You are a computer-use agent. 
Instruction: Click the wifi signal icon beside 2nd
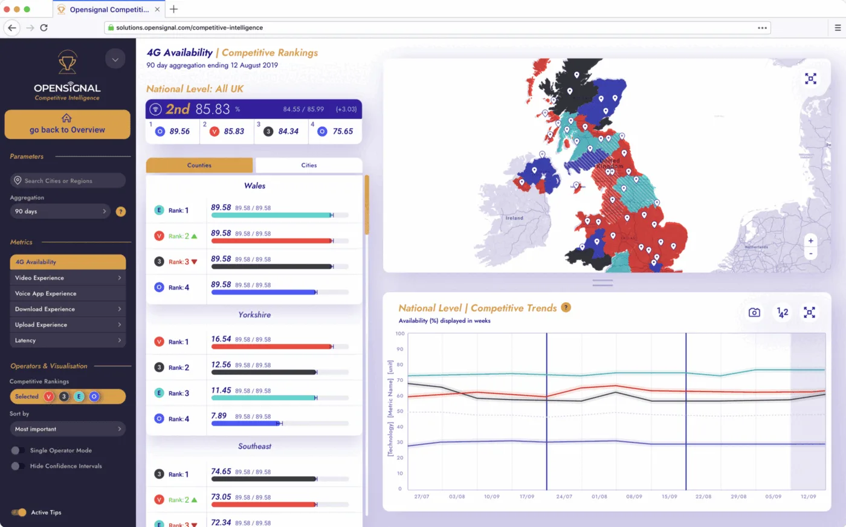click(156, 109)
